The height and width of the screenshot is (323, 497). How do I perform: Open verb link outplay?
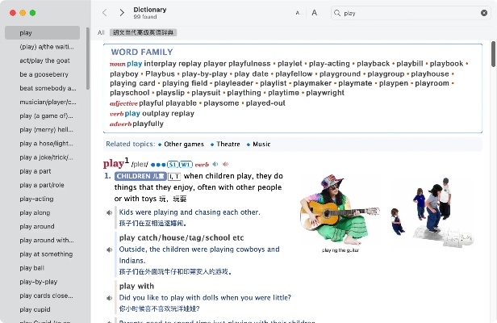(156, 114)
